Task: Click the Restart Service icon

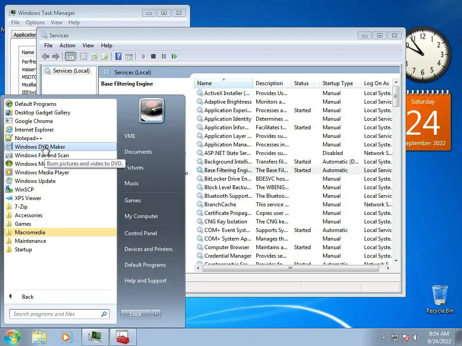Action: pyautogui.click(x=174, y=56)
